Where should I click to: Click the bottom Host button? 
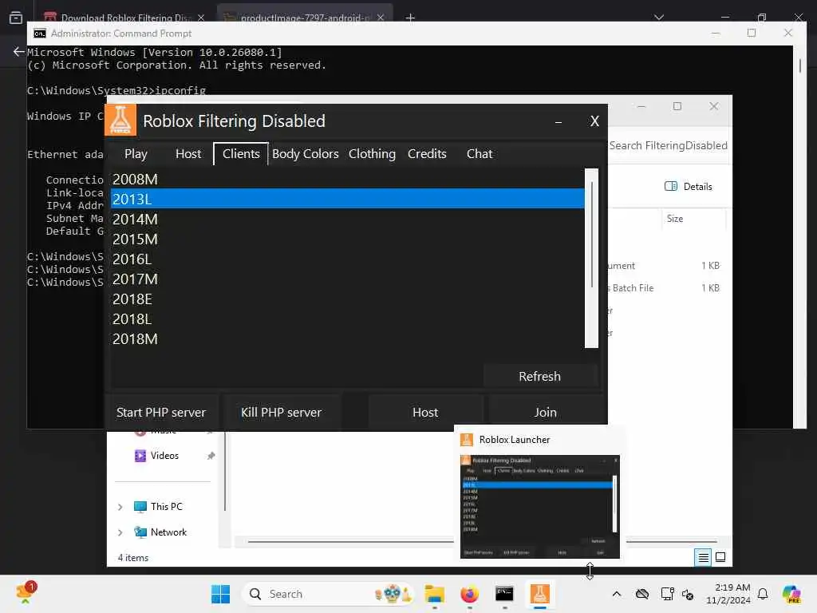pyautogui.click(x=425, y=412)
